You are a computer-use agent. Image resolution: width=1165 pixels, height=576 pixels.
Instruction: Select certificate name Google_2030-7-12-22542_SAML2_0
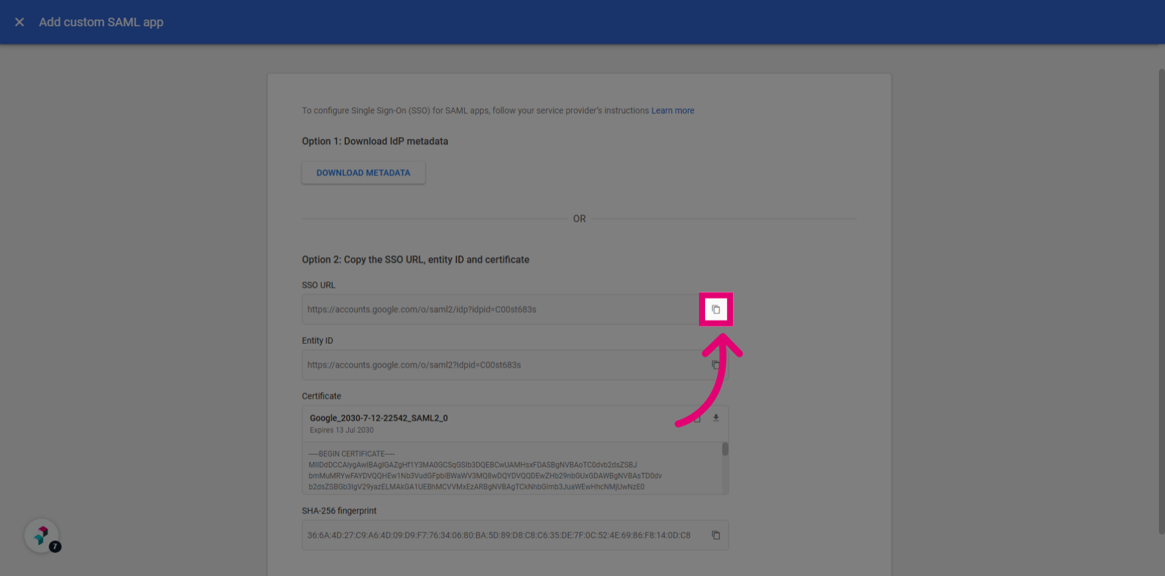(x=379, y=418)
